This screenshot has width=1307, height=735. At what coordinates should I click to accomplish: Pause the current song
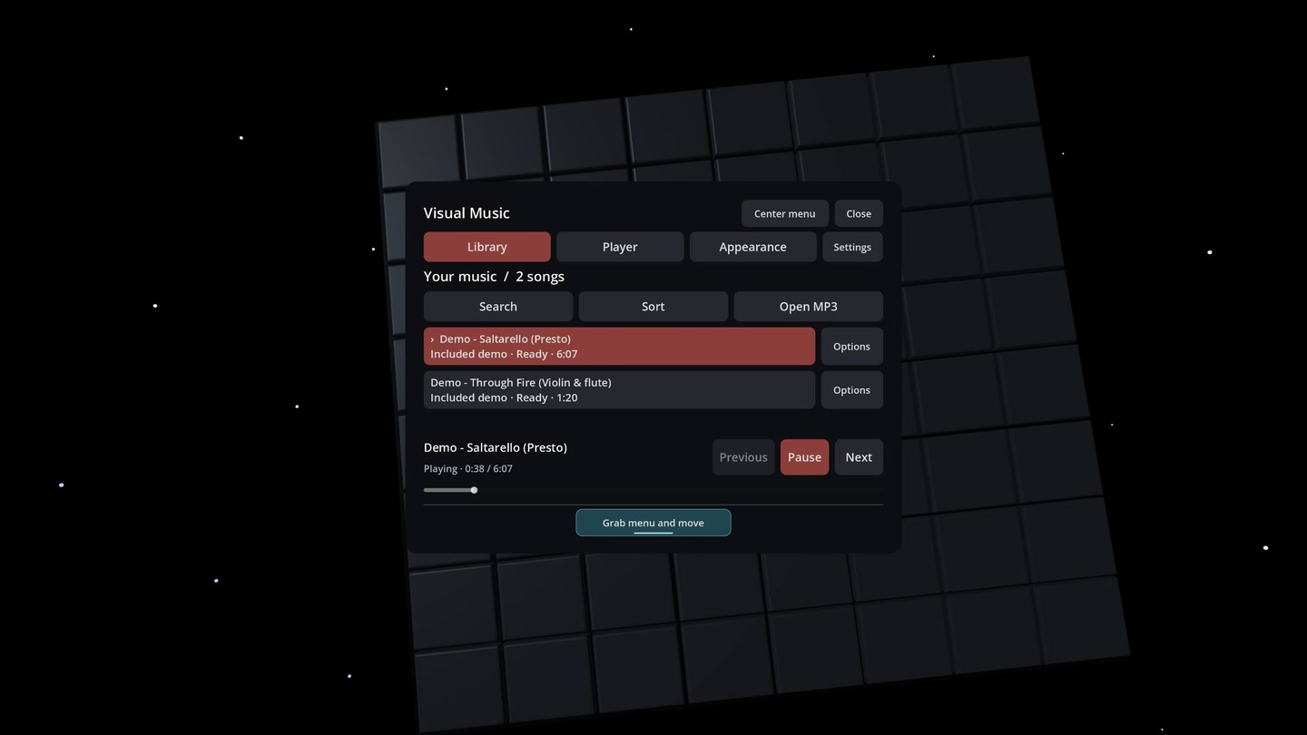point(804,457)
